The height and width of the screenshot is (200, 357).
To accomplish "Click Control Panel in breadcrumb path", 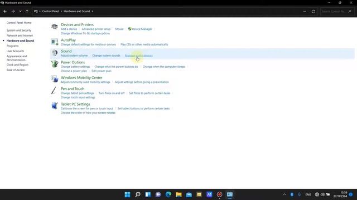I will [x=50, y=11].
